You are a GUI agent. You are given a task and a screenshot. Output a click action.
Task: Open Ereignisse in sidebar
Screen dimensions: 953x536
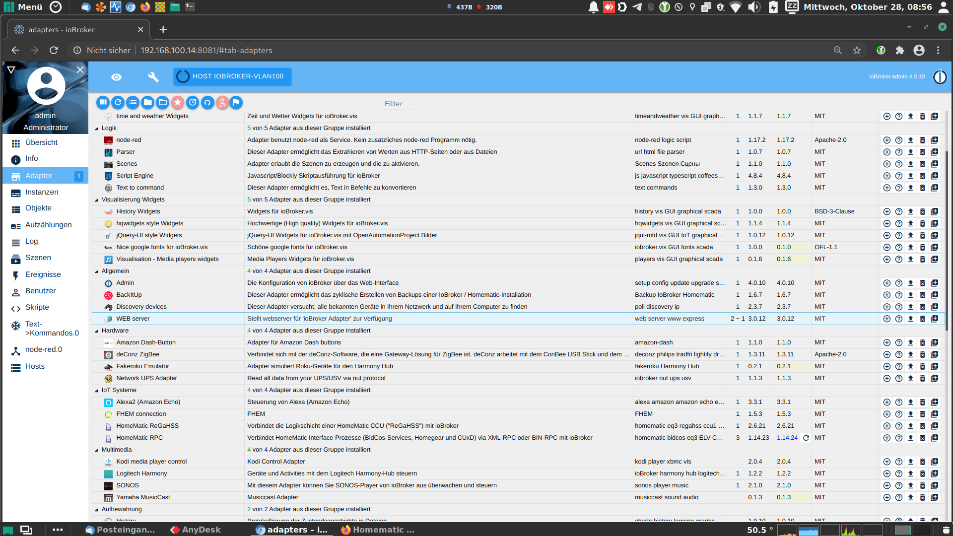click(43, 274)
